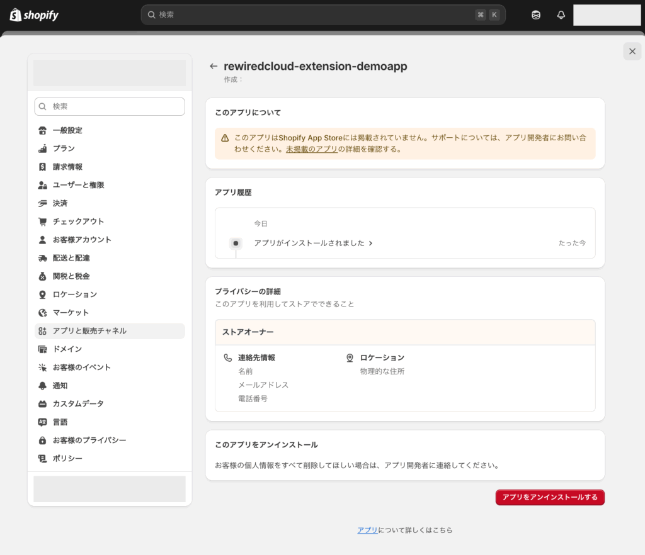Click the ポリシー icon
The image size is (645, 555).
[42, 459]
